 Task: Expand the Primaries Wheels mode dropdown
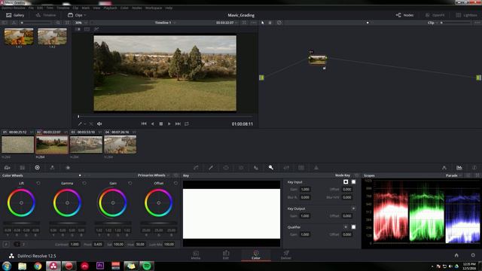pyautogui.click(x=154, y=175)
